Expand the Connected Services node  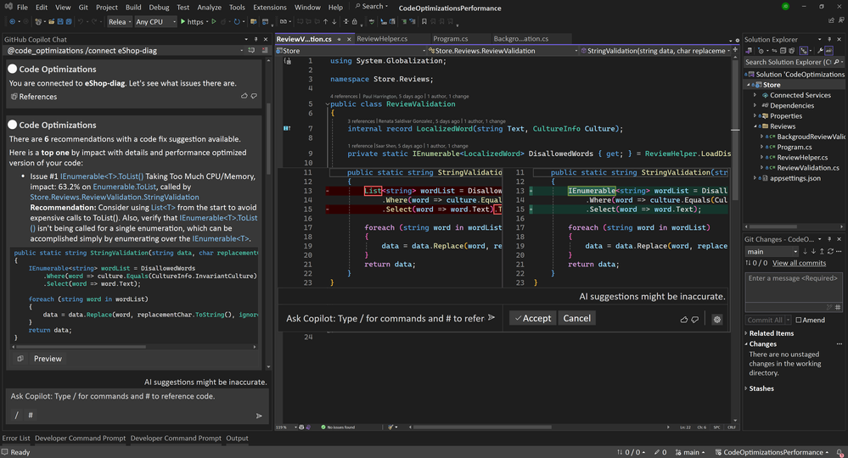(755, 95)
